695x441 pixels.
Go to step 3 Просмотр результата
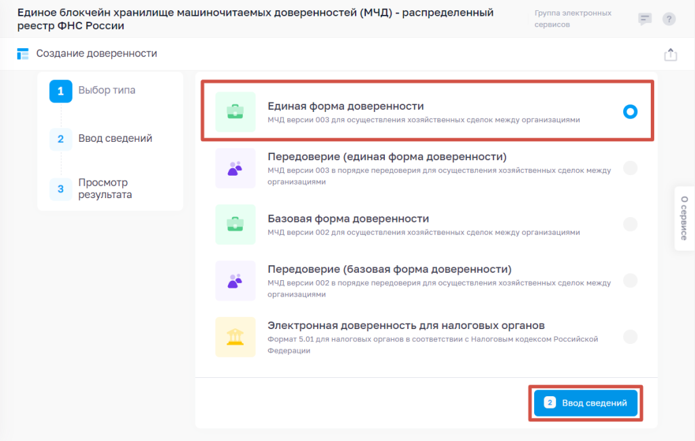point(91,189)
